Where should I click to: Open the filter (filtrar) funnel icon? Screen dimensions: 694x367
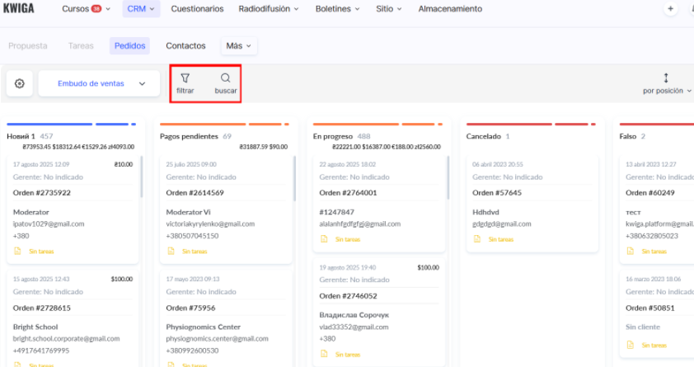point(185,78)
